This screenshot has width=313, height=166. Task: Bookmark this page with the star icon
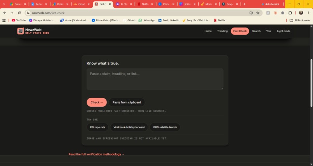(x=258, y=13)
